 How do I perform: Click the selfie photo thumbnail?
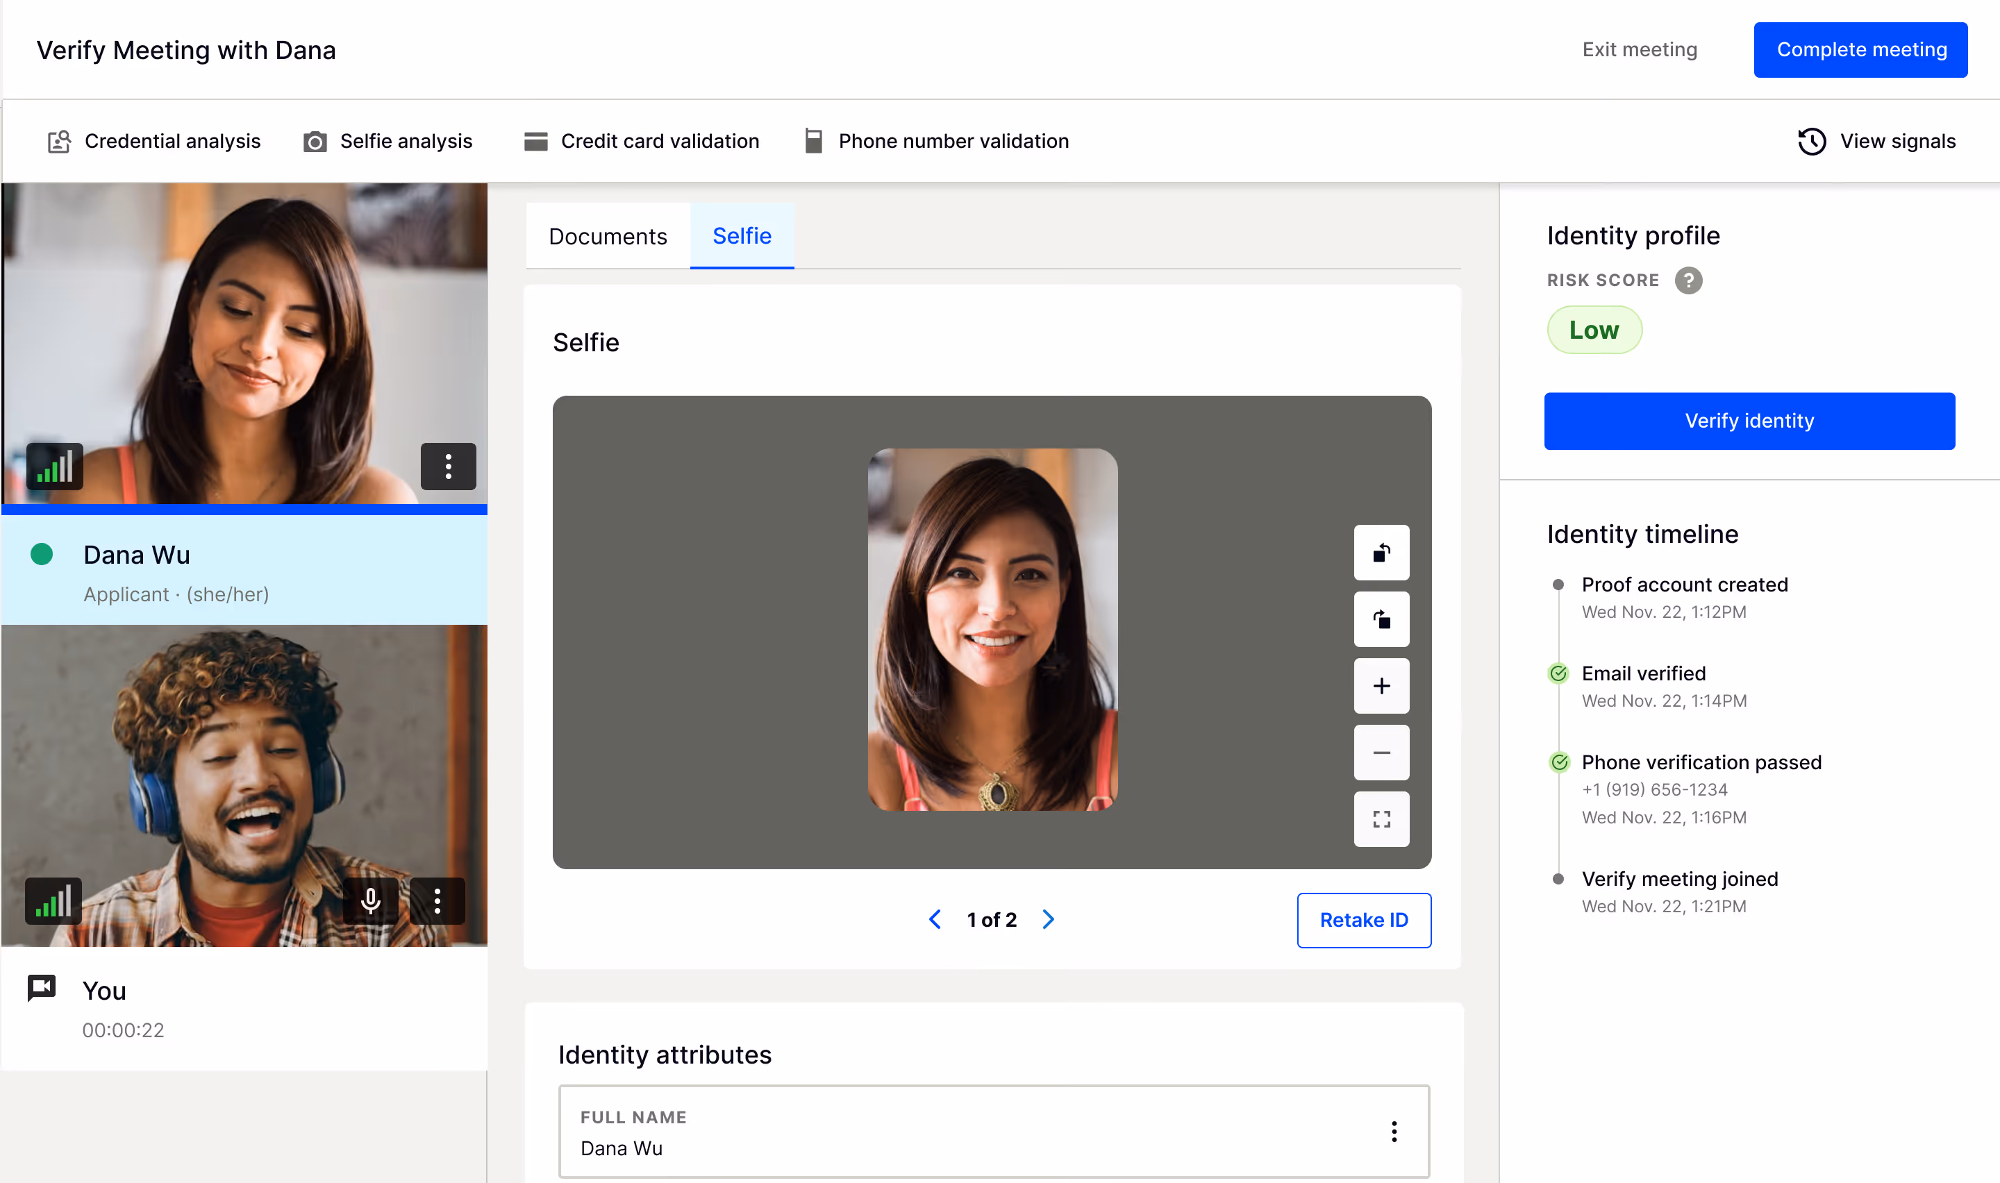(x=992, y=630)
